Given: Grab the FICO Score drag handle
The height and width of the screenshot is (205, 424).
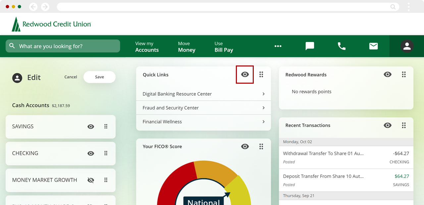Looking at the screenshot, I should pyautogui.click(x=261, y=146).
